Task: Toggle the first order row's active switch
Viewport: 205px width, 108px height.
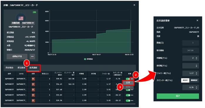Action: pos(128,79)
